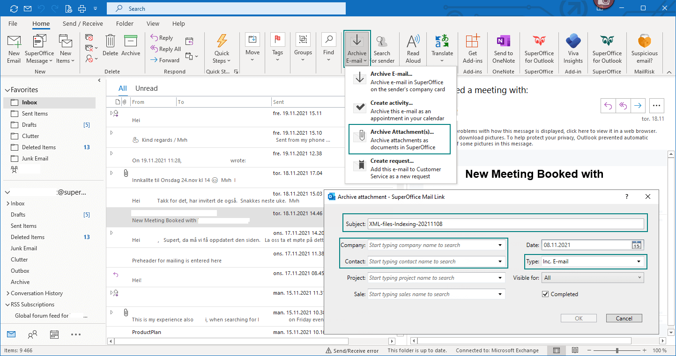Switch to the Calendar view

click(x=54, y=334)
